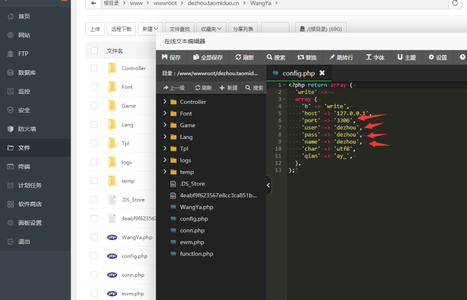This screenshot has width=467, height=300.
Task: Select the config.php editor tab
Action: tap(299, 74)
